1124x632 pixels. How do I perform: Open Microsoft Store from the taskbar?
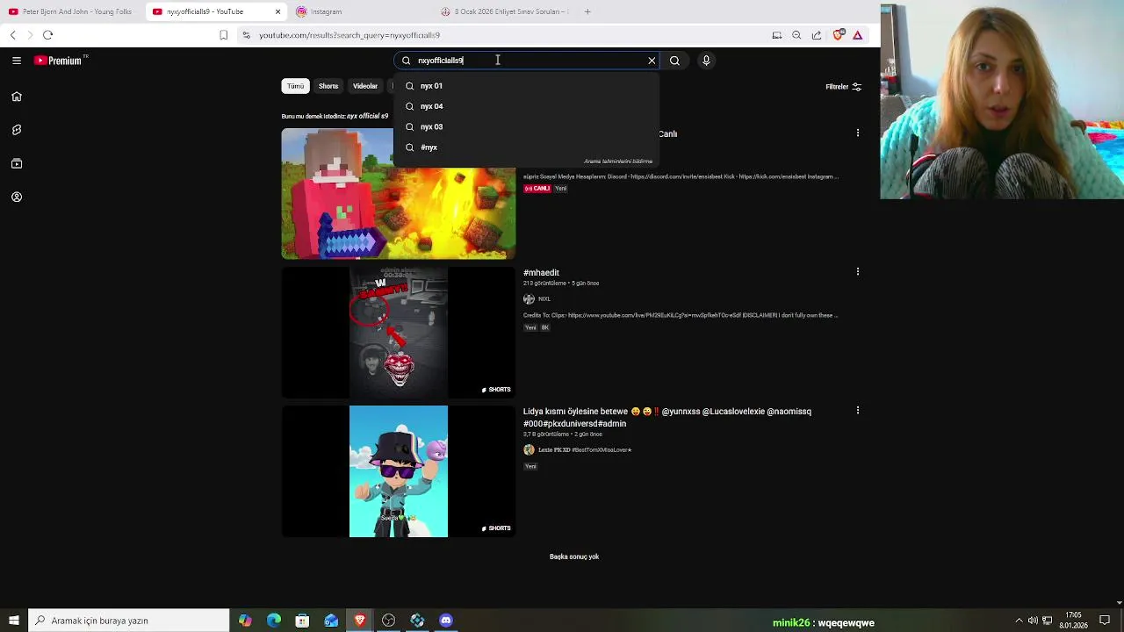click(x=302, y=621)
